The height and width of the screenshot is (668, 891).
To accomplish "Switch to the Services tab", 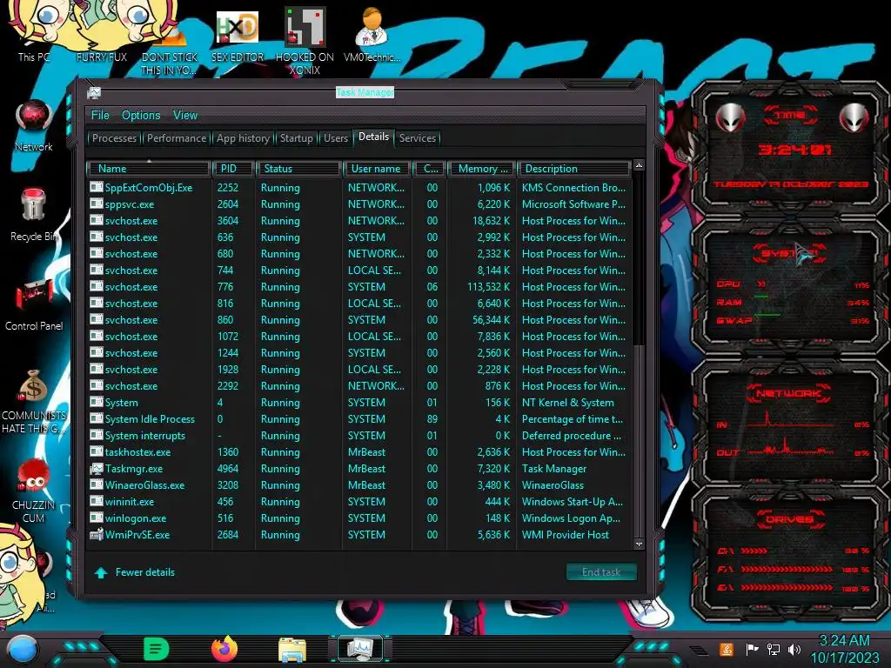I will (x=417, y=138).
